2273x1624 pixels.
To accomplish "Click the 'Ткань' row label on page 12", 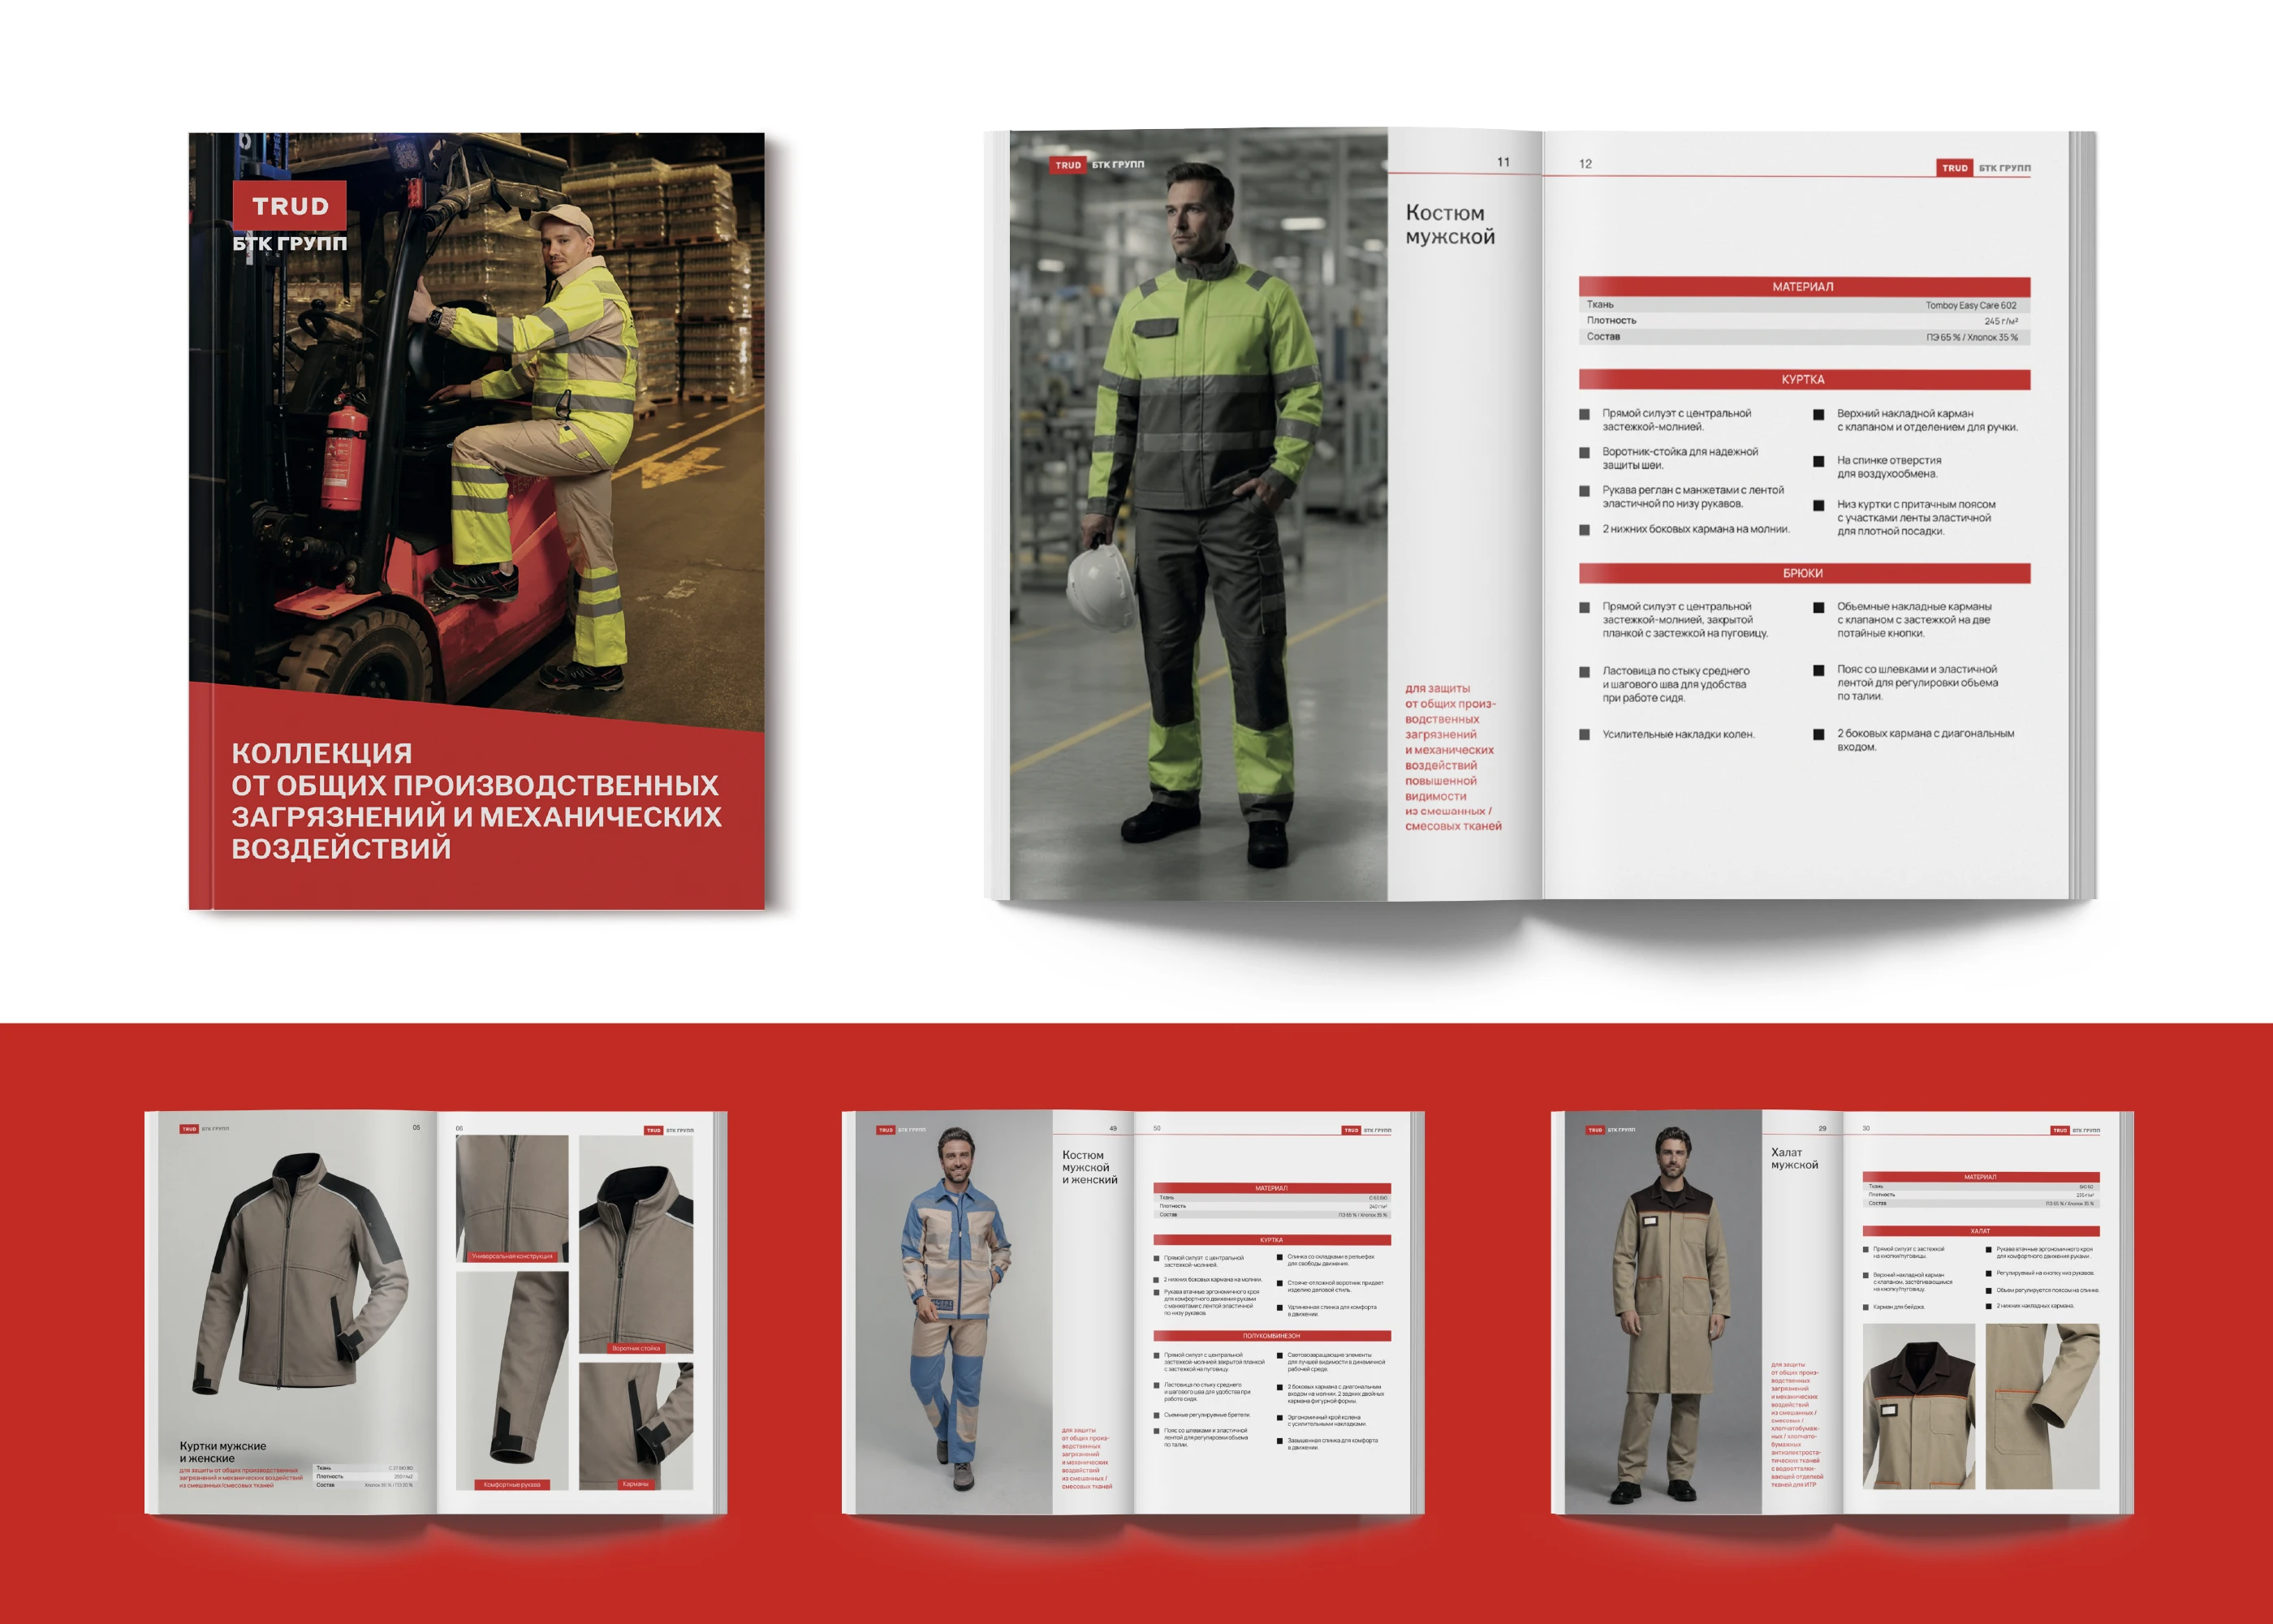I will [x=1600, y=305].
